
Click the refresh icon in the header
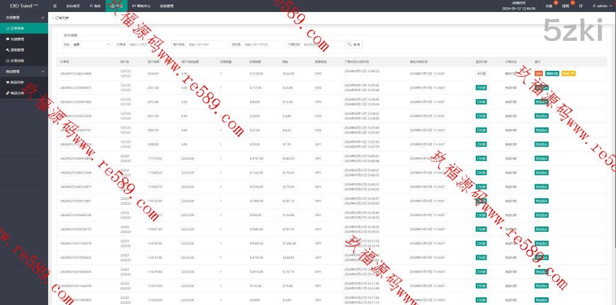tap(581, 5)
